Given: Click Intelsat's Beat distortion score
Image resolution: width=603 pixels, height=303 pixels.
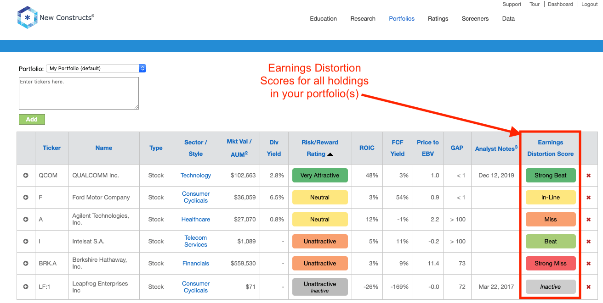Looking at the screenshot, I should tap(551, 242).
